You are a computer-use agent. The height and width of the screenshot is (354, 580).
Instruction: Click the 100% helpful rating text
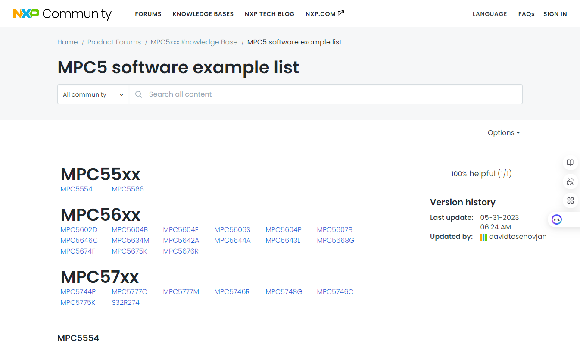click(481, 174)
